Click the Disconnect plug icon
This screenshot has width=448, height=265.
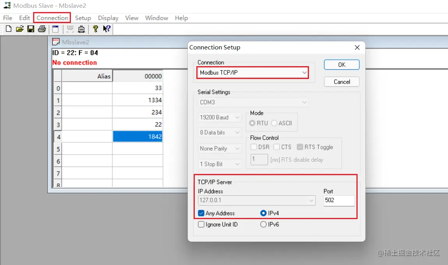81,29
